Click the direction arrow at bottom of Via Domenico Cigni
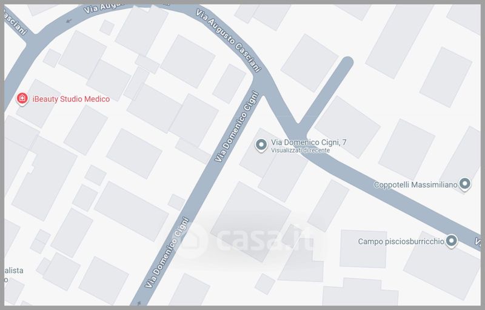Image resolution: width=485 pixels, height=310 pixels. [x=139, y=303]
